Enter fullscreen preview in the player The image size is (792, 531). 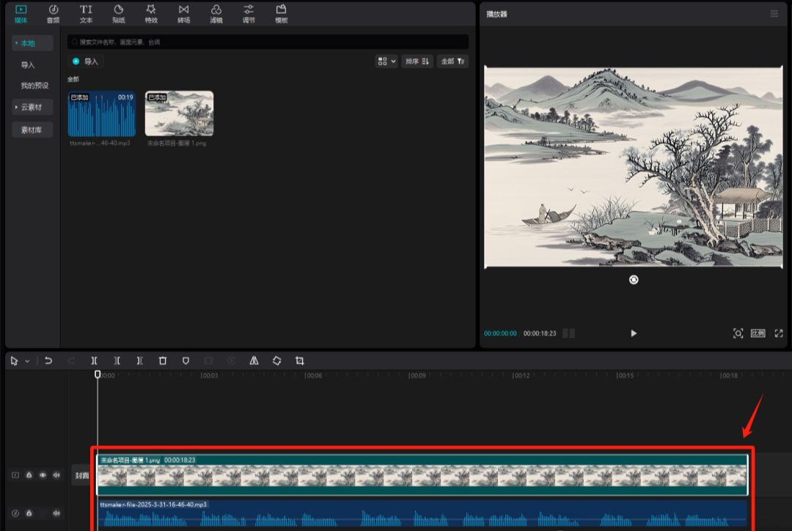point(779,333)
